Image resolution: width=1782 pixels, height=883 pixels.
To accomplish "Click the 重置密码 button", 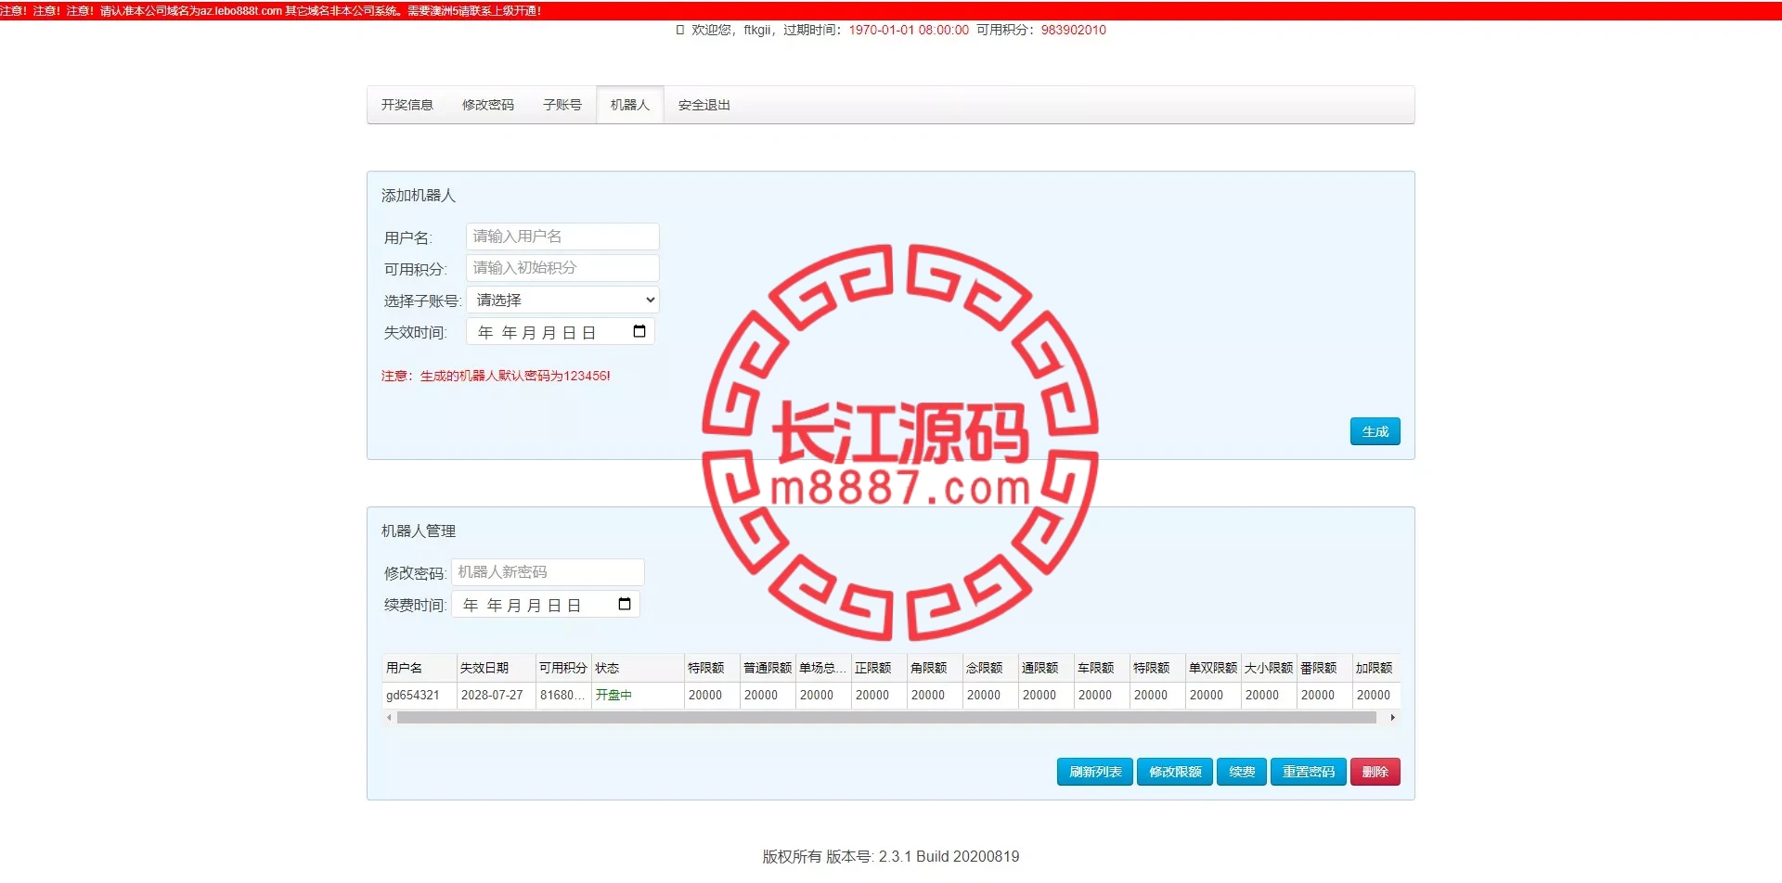I will point(1309,772).
